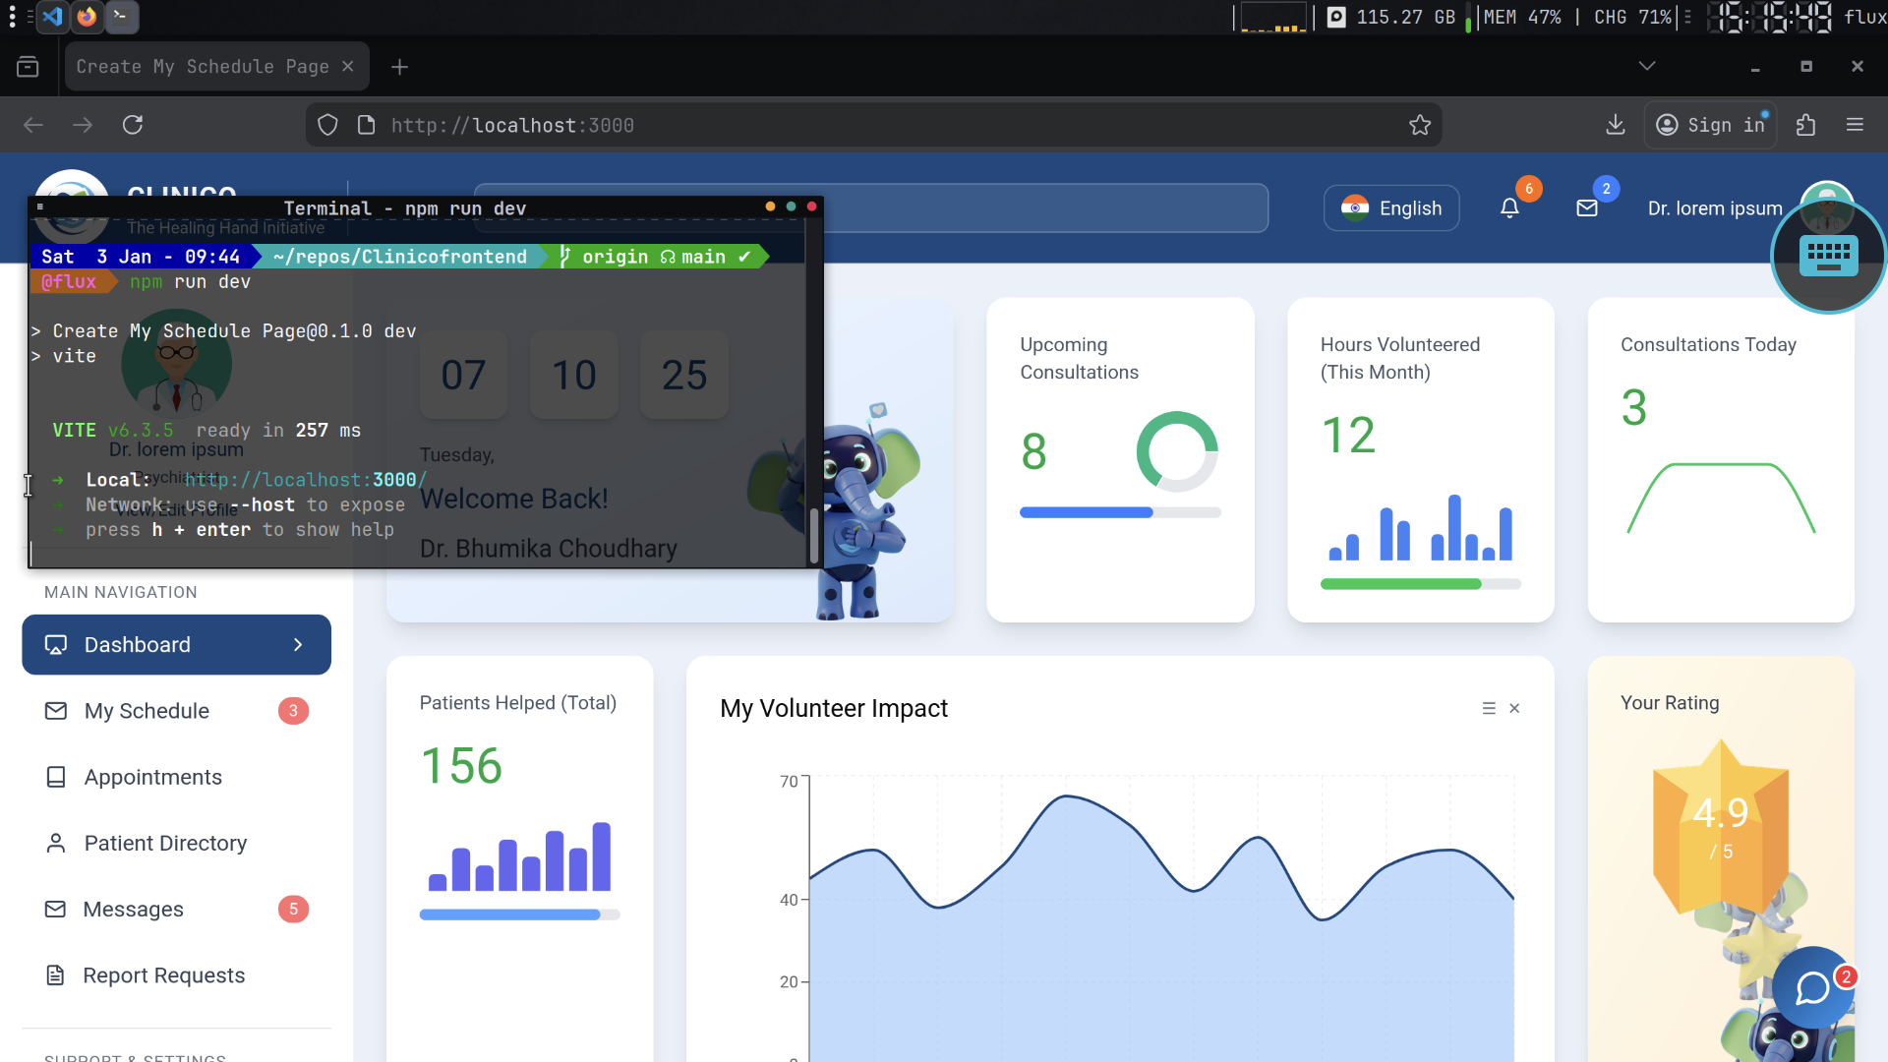1888x1062 pixels.
Task: Open the English language dropdown
Action: [1390, 208]
